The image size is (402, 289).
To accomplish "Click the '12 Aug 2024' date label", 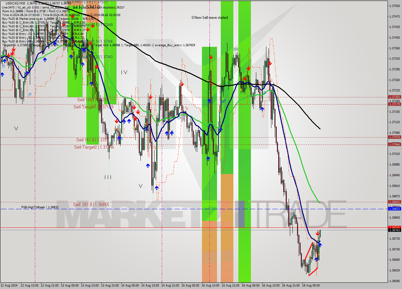I will point(9,286).
